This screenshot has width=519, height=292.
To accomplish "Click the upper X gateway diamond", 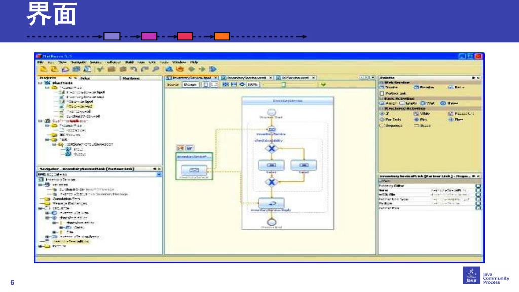I will 272,148.
